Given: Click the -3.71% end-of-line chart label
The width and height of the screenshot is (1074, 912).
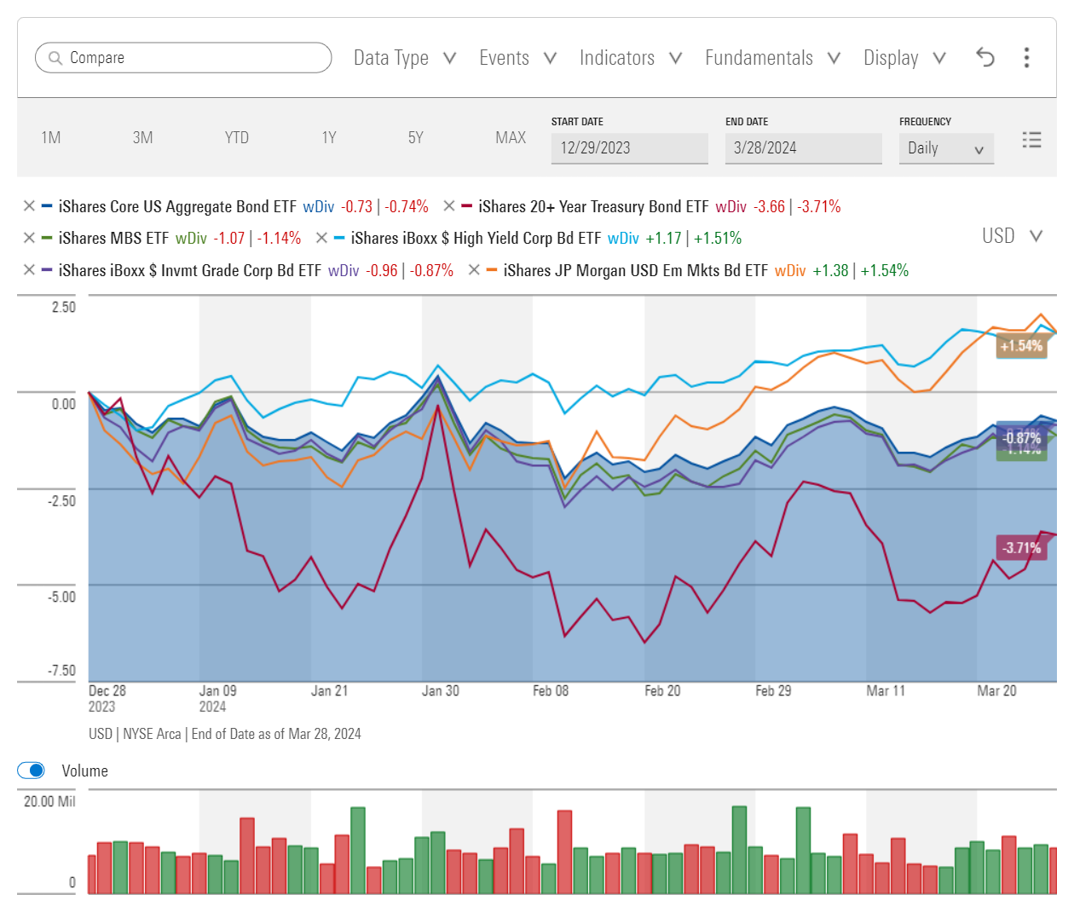Looking at the screenshot, I should (1021, 547).
